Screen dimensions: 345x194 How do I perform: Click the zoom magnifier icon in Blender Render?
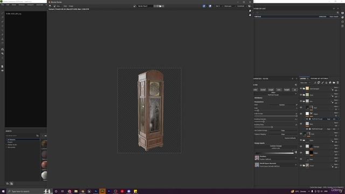coord(250,11)
